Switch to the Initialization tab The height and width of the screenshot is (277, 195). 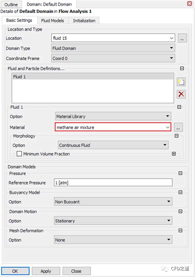[x=84, y=21]
